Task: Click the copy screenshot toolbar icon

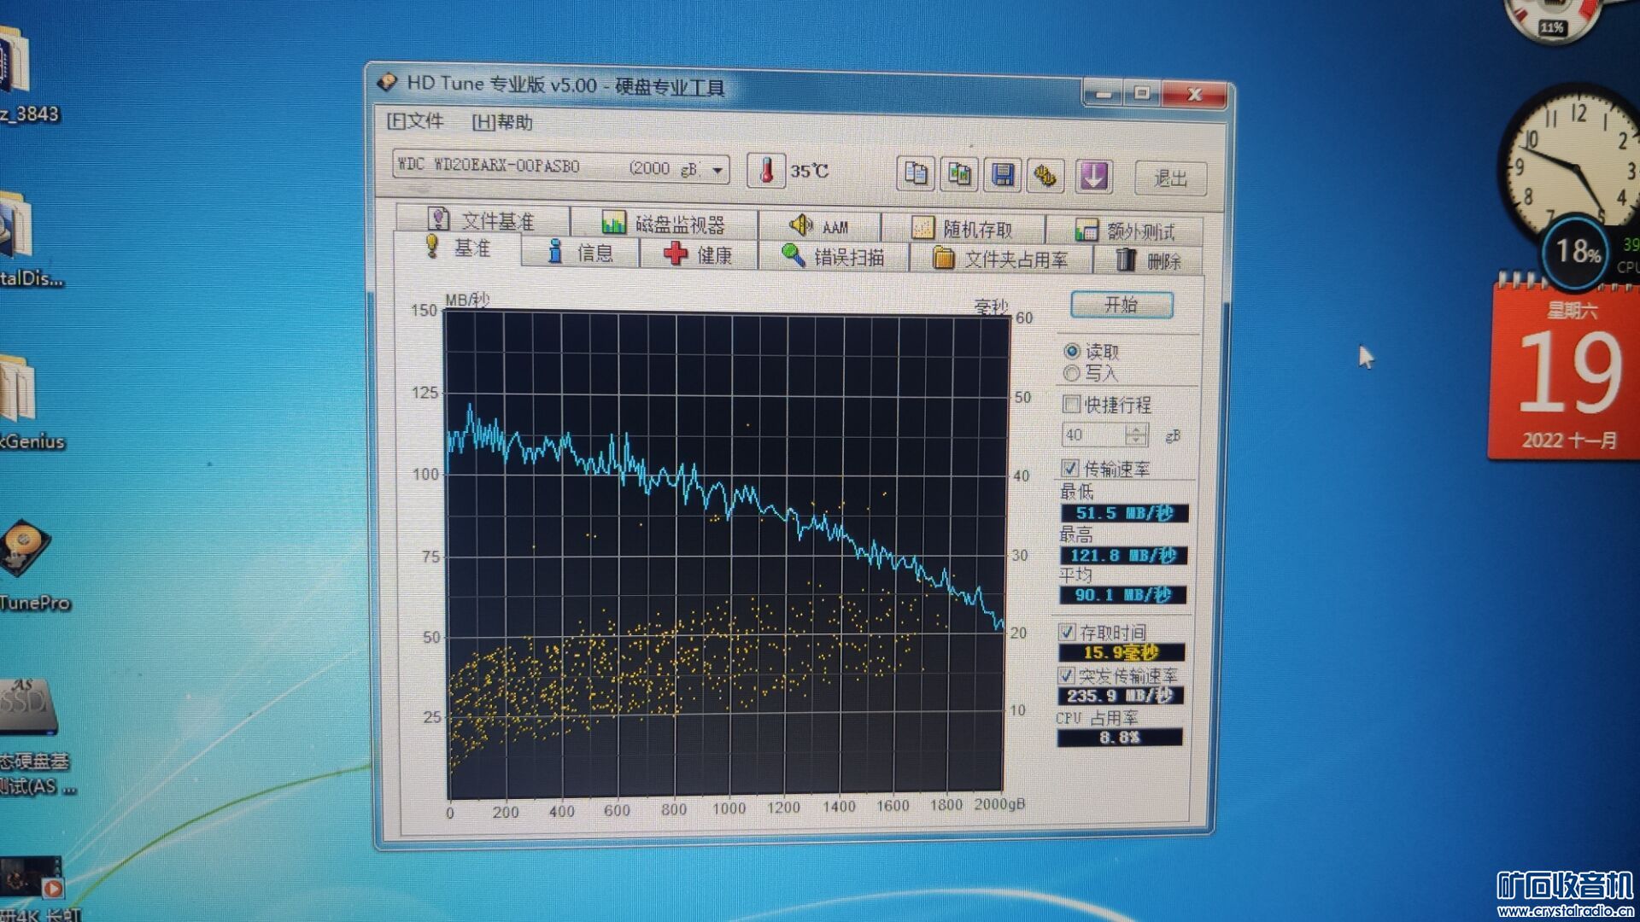Action: tap(959, 175)
